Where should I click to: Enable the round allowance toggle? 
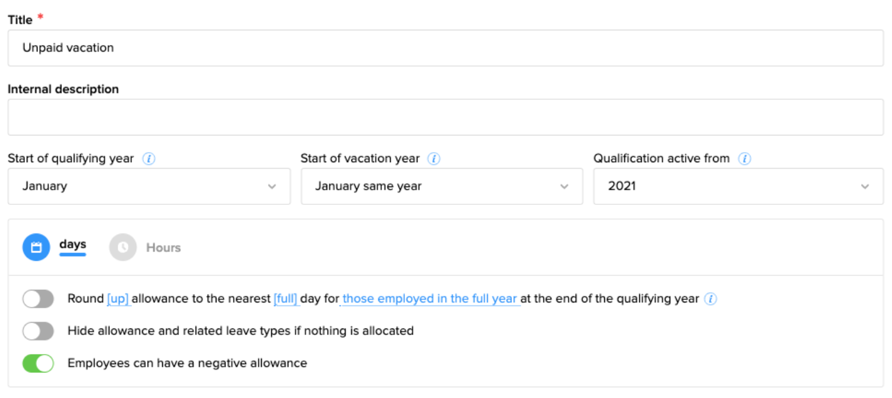click(x=38, y=299)
